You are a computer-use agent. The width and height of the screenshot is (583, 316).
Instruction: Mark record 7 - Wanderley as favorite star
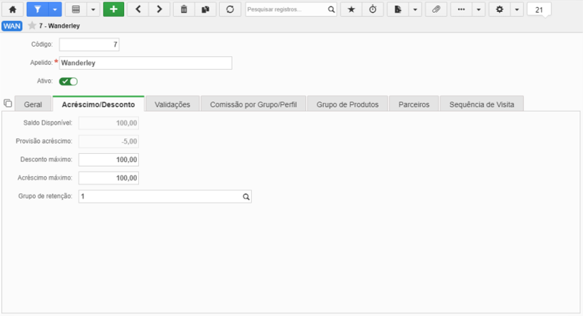(32, 26)
